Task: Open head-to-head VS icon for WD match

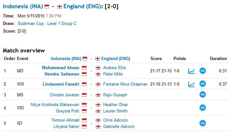Action: click(x=203, y=108)
